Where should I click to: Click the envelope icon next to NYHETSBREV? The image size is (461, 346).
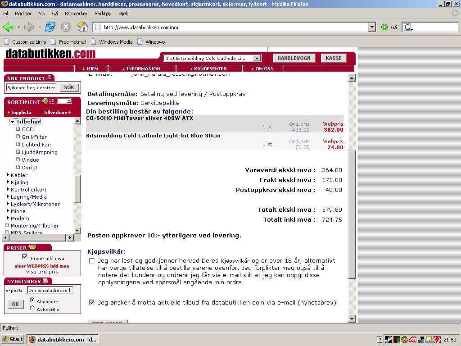(x=45, y=281)
